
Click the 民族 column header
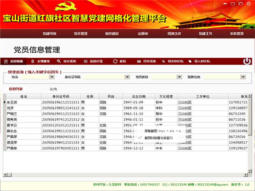tap(111, 96)
